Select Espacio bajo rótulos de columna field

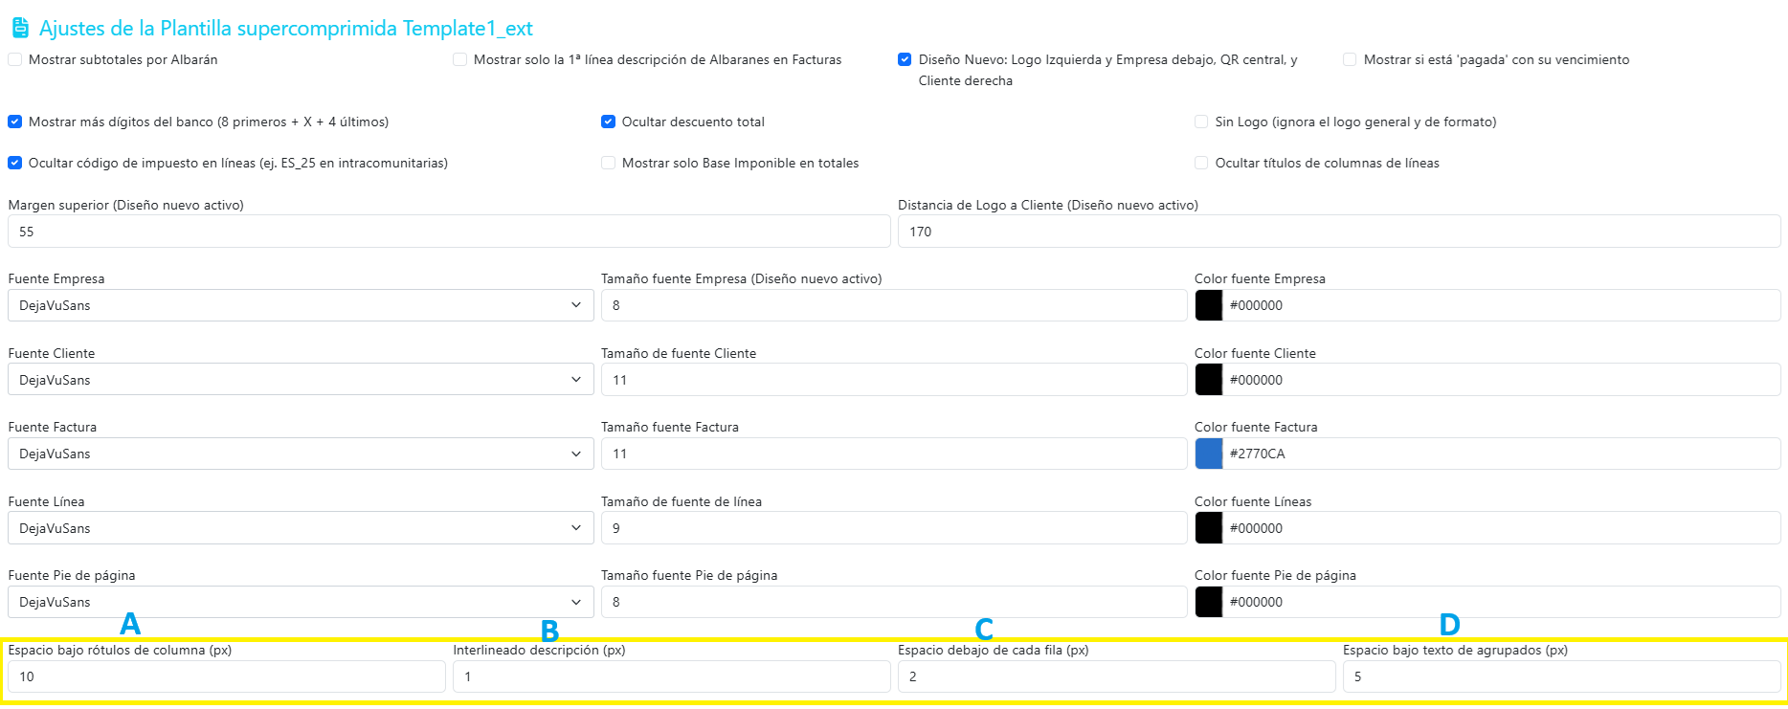227,676
